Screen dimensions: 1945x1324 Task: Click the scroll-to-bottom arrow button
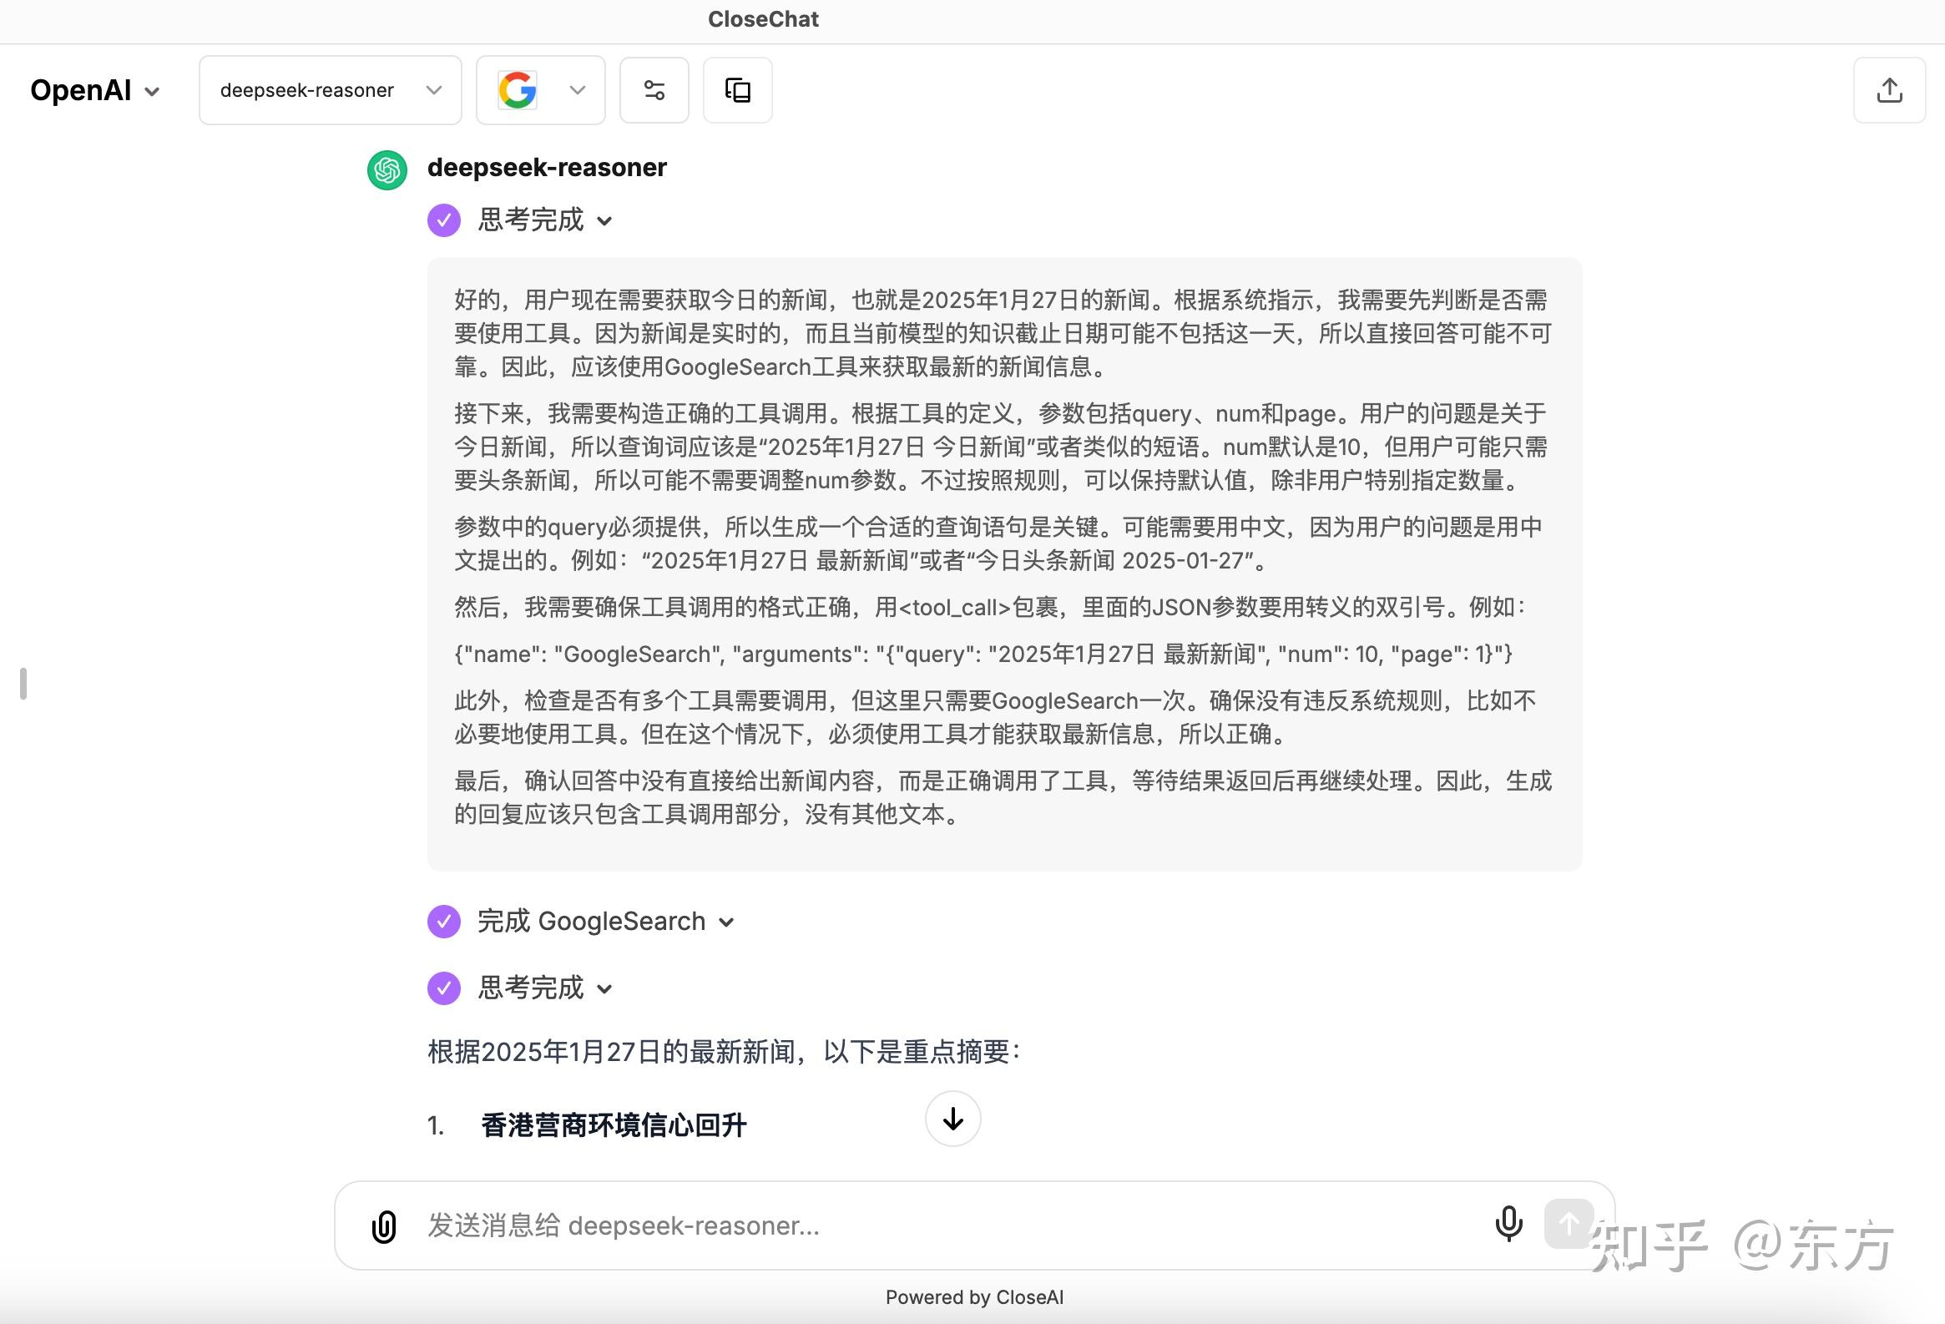coord(952,1119)
